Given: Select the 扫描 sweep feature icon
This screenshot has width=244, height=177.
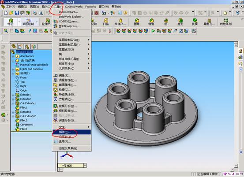Looking at the screenshot, I should point(105,22).
